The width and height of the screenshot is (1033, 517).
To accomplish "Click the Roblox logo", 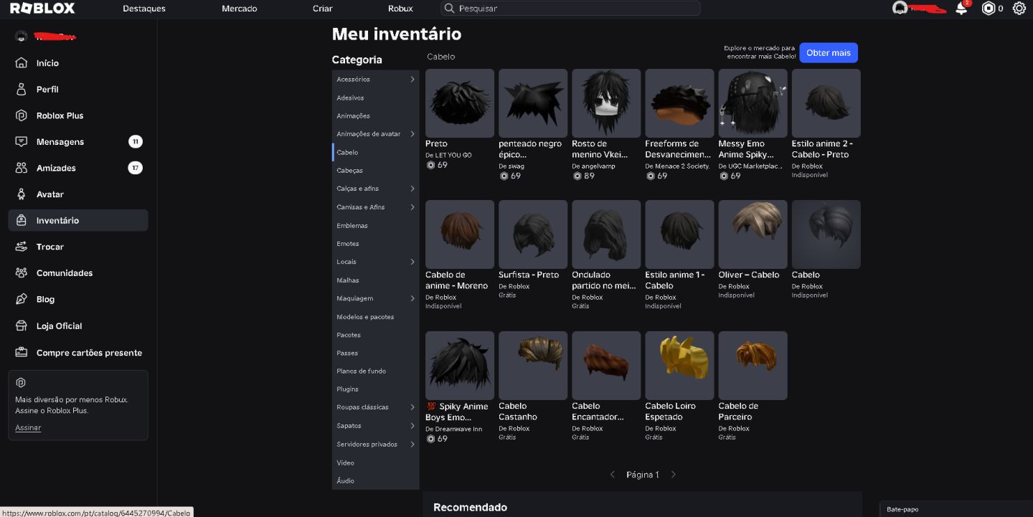I will tap(42, 9).
